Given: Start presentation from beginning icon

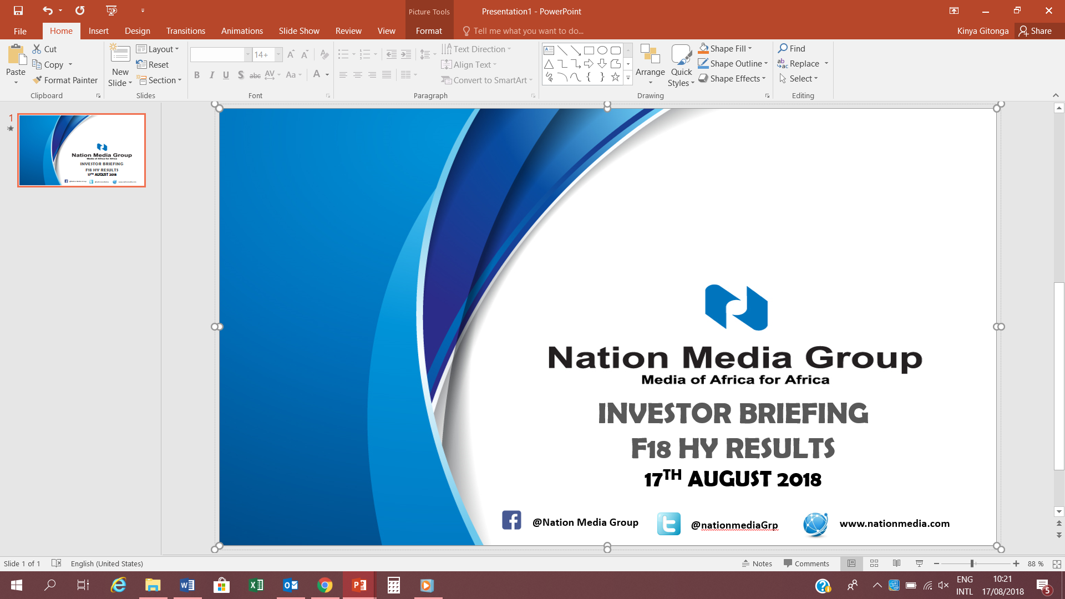Looking at the screenshot, I should (x=111, y=11).
